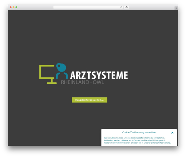This screenshot has height=157, width=186.
Task: Add a new browser tab with plus icon
Action: (176, 8)
